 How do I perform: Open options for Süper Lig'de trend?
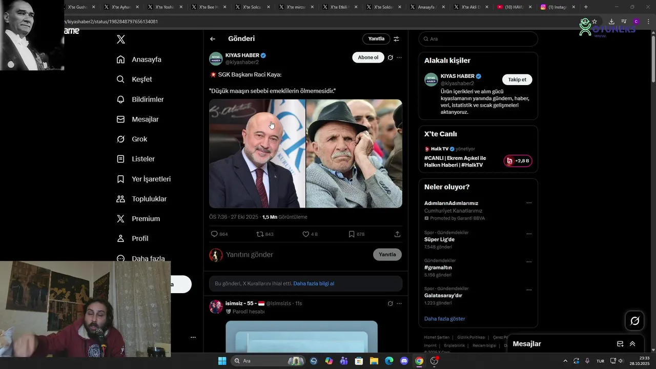pyautogui.click(x=529, y=234)
